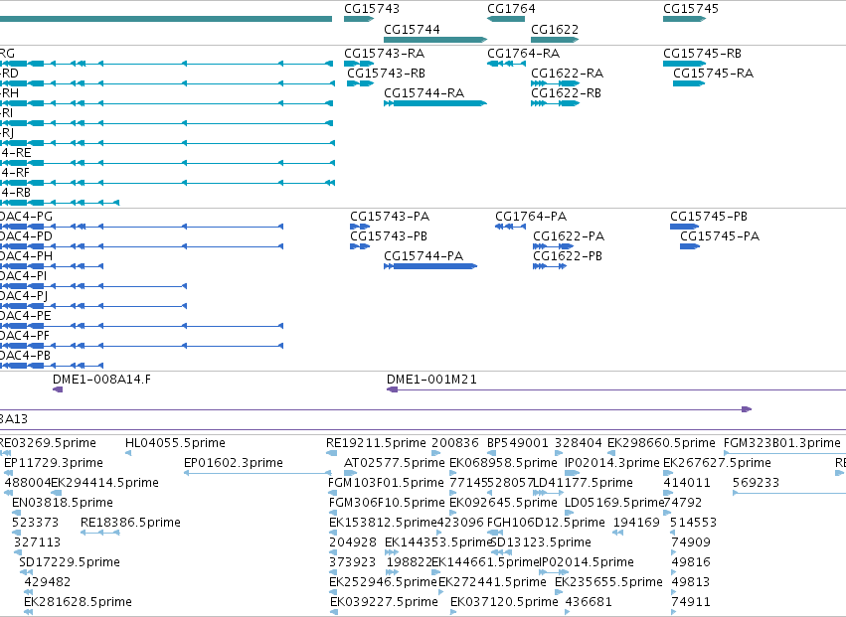The image size is (846, 617).
Task: Select transcript CG15745-RA
Action: (713, 74)
